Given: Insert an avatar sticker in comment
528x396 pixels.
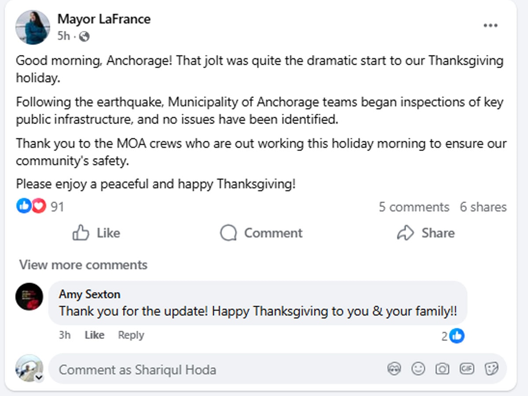Looking at the screenshot, I should point(394,369).
